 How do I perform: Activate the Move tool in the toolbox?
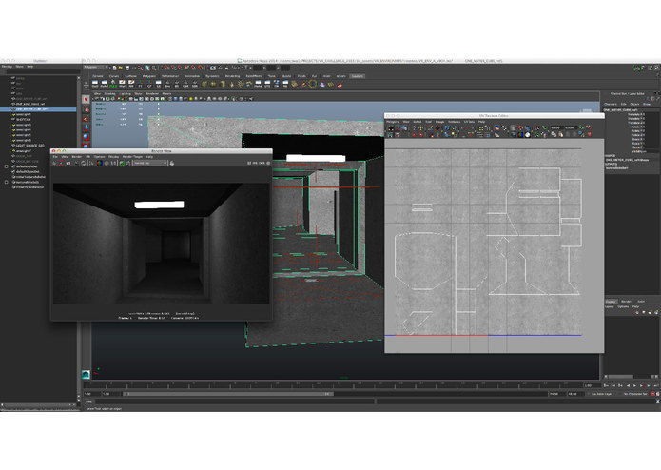pyautogui.click(x=86, y=127)
